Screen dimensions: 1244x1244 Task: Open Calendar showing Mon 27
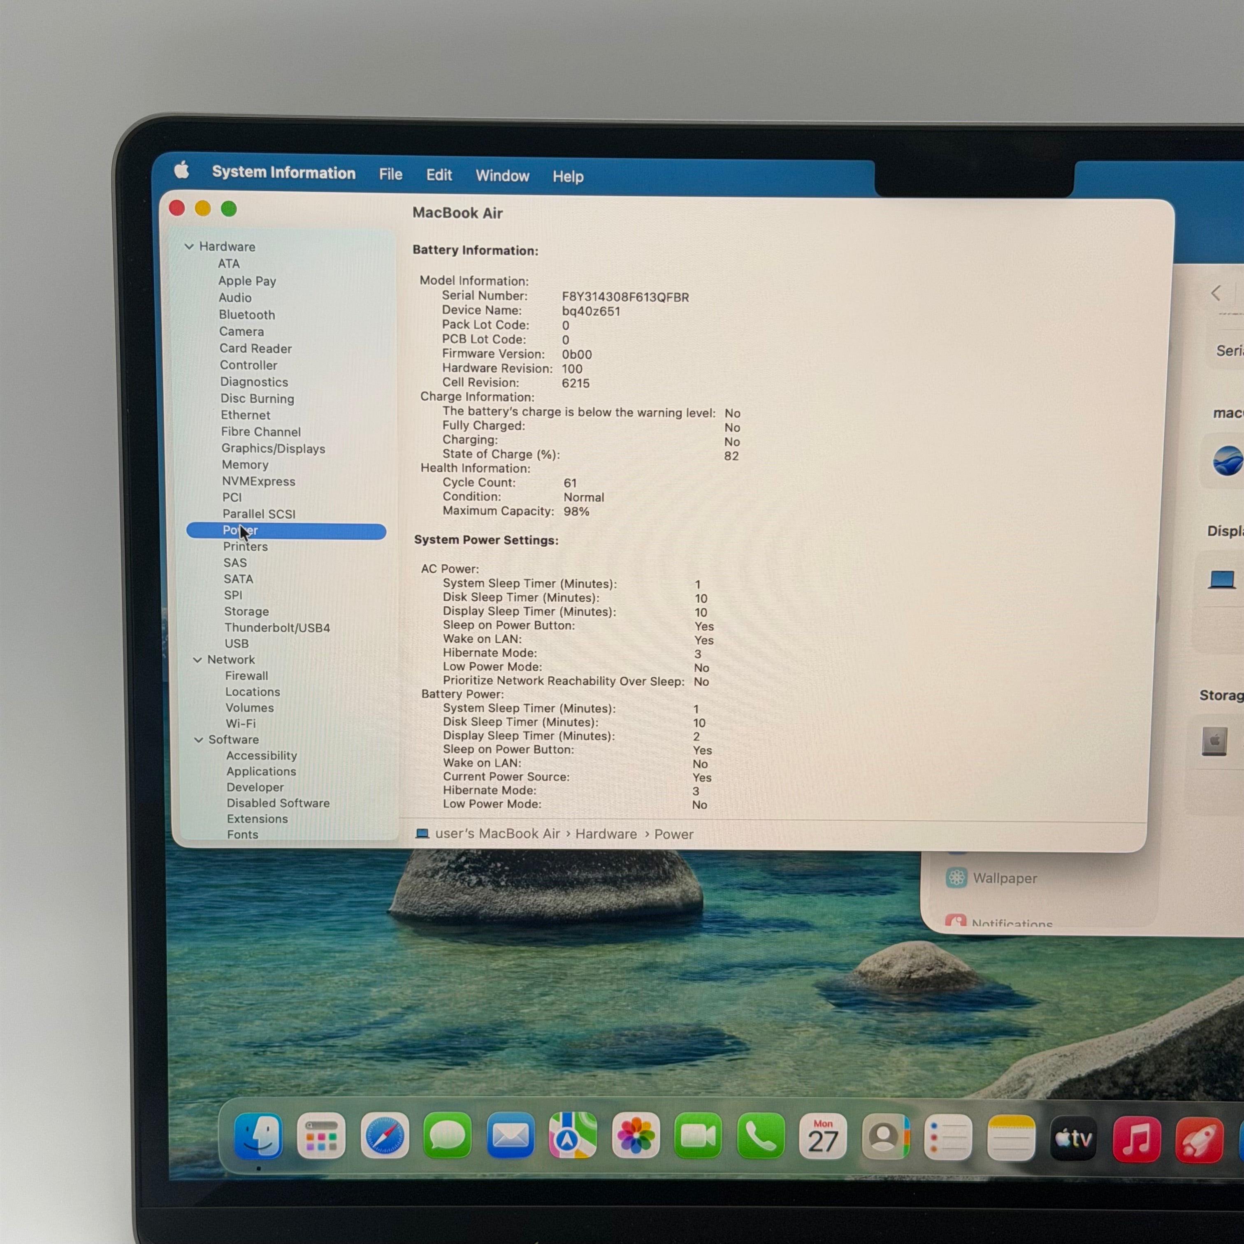coord(823,1137)
